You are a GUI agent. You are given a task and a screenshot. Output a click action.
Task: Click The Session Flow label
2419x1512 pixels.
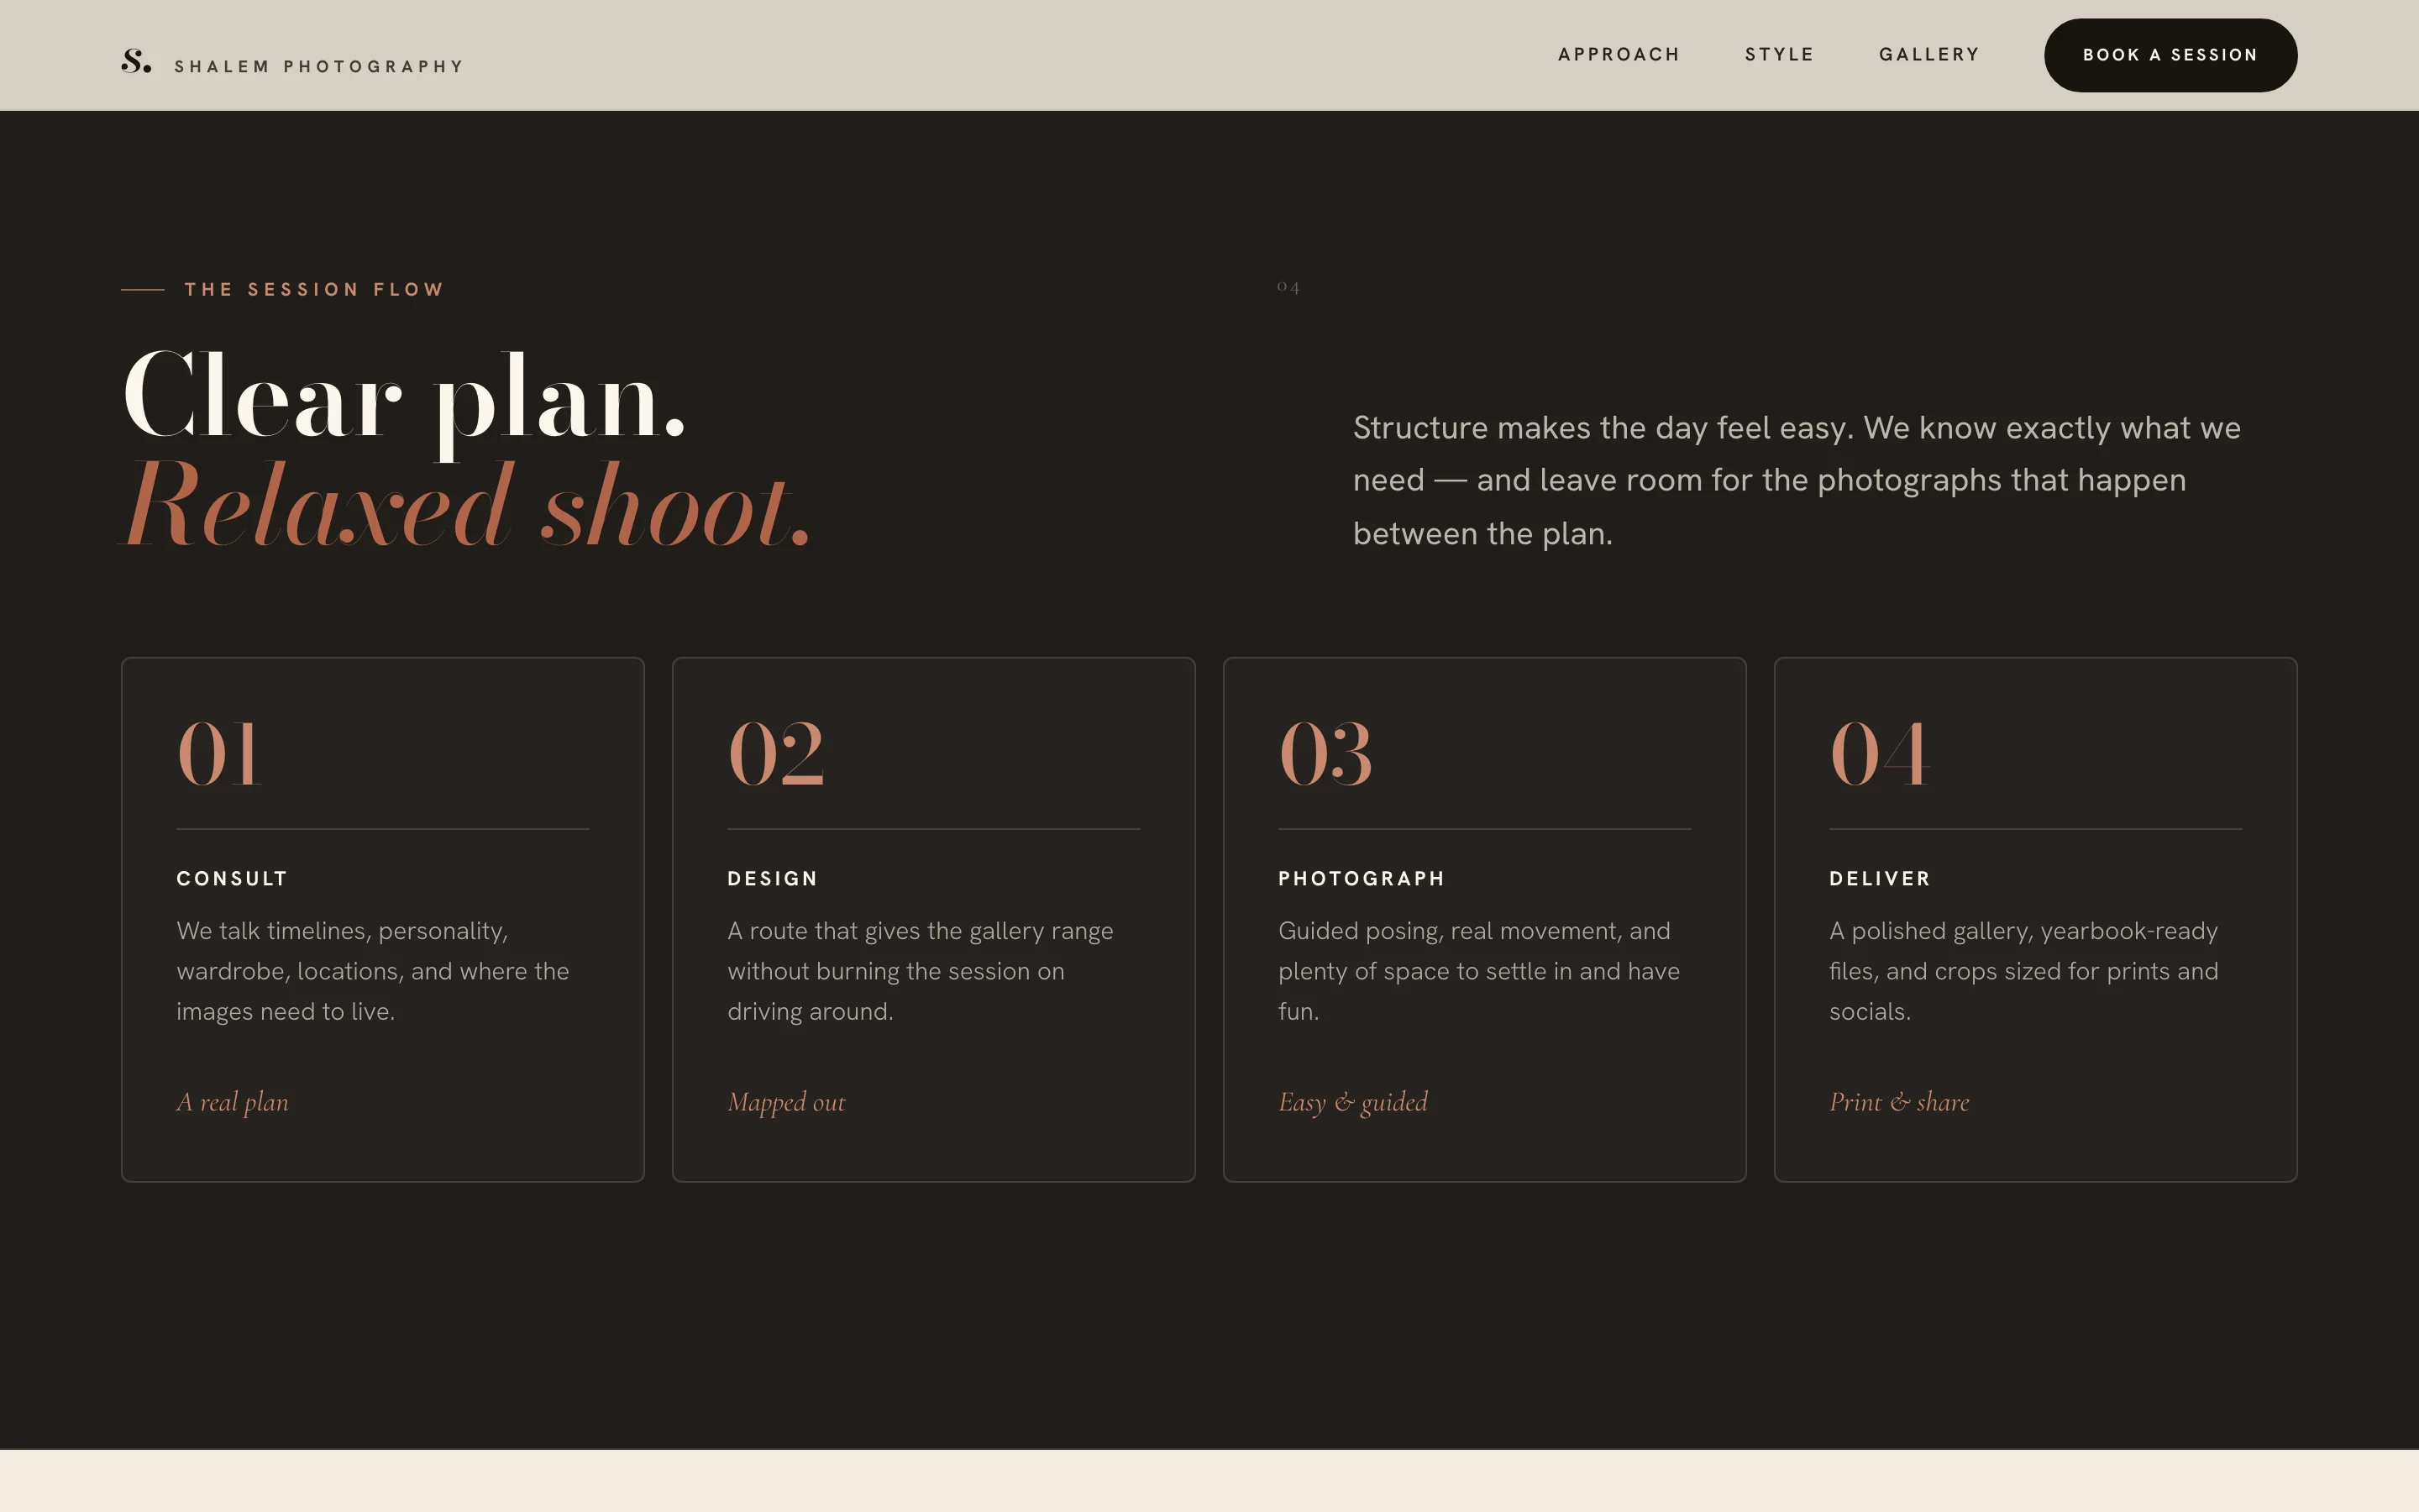(x=314, y=290)
